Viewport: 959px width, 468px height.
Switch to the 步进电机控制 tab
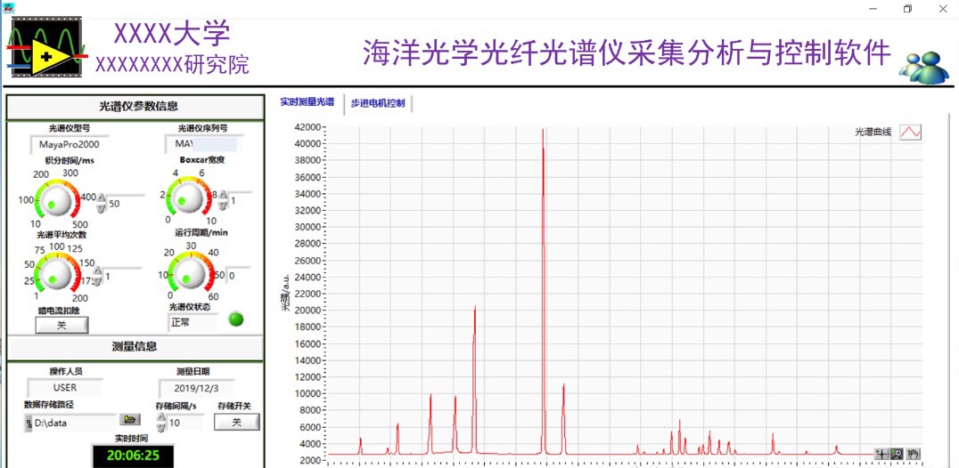pyautogui.click(x=377, y=103)
